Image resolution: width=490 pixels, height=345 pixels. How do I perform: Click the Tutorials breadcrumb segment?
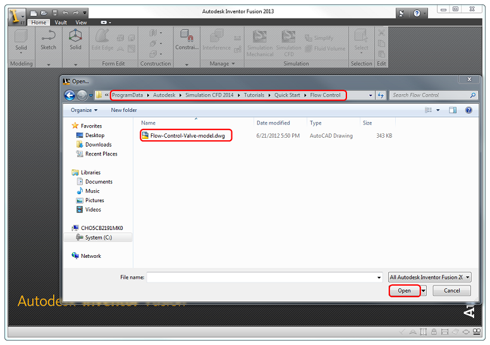254,95
